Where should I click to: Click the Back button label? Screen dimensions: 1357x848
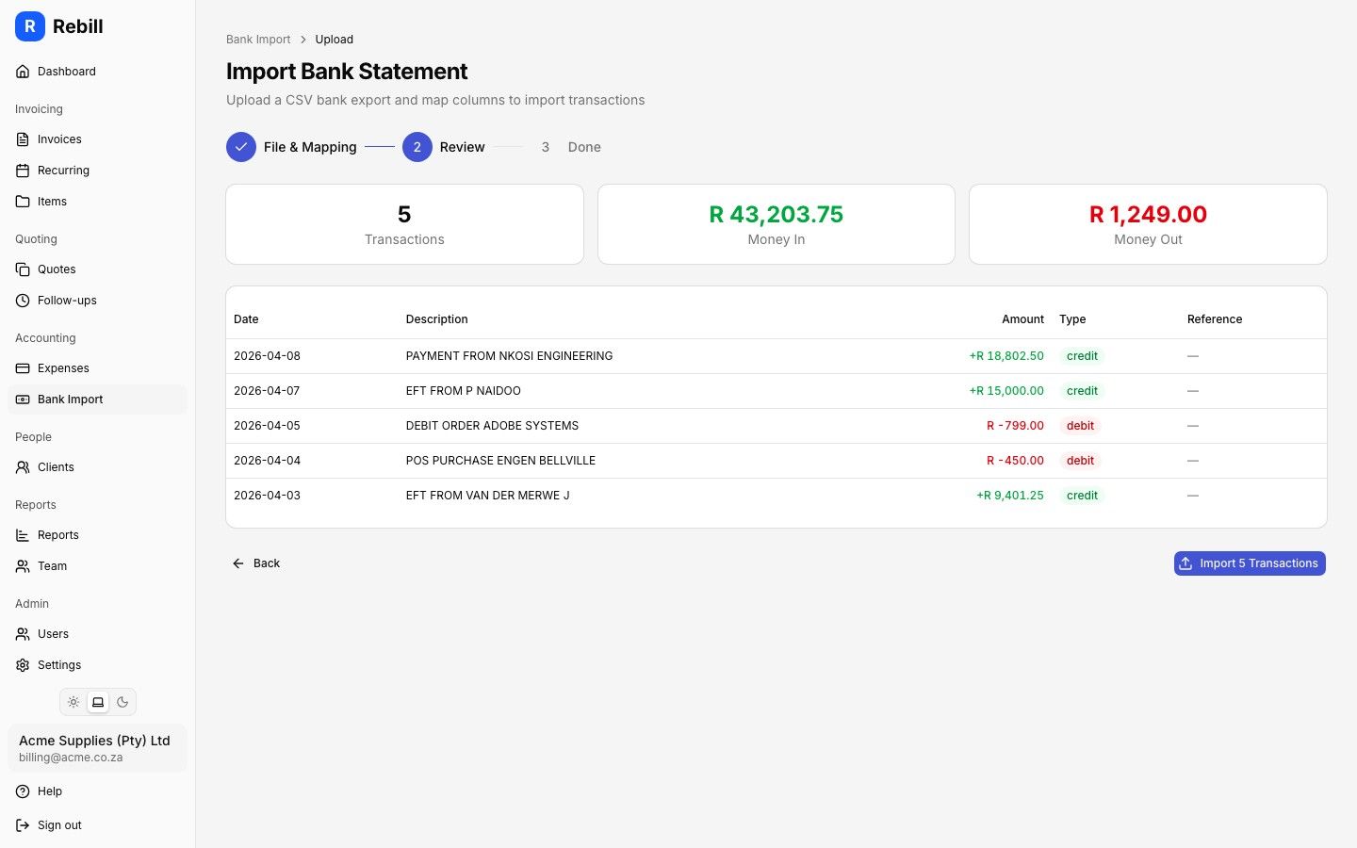point(267,563)
